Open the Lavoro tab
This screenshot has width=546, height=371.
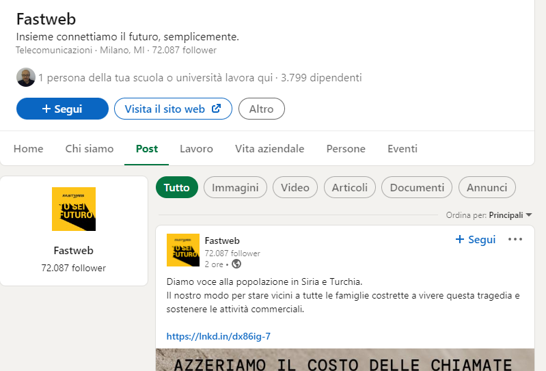(x=196, y=149)
